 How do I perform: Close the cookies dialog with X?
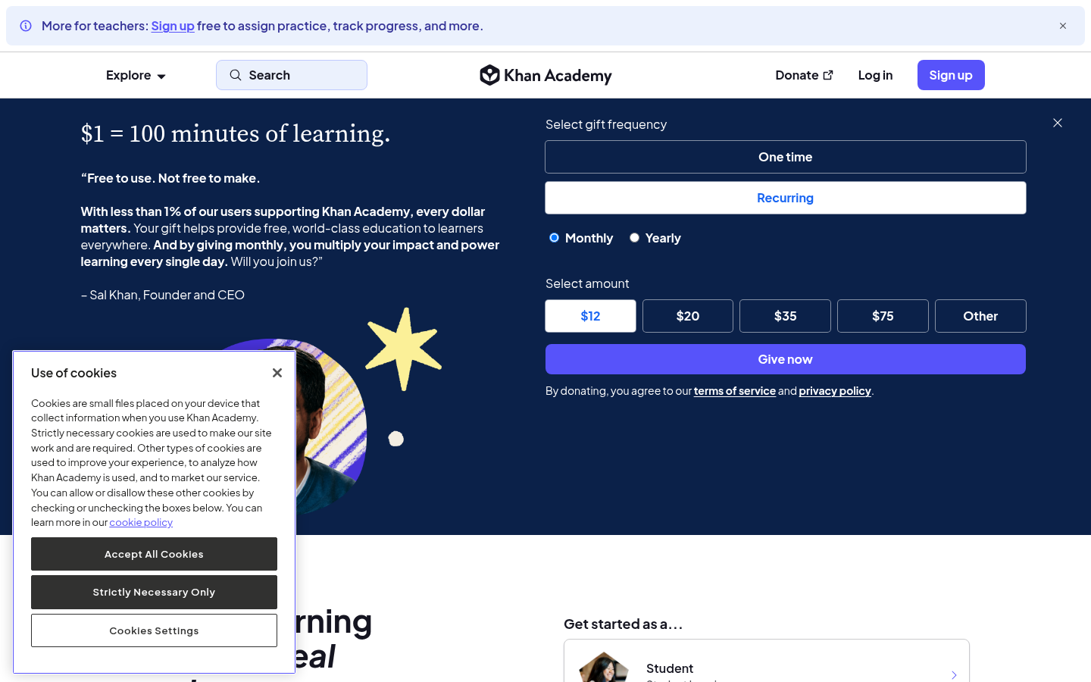pos(277,373)
